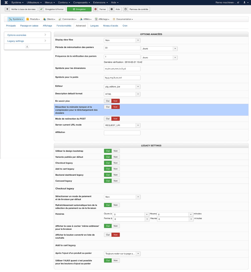
Task: Click the Affichage screen icon
Action: 96,19
